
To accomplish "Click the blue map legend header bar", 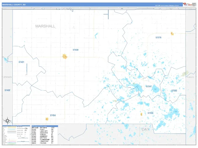I will point(16,126).
